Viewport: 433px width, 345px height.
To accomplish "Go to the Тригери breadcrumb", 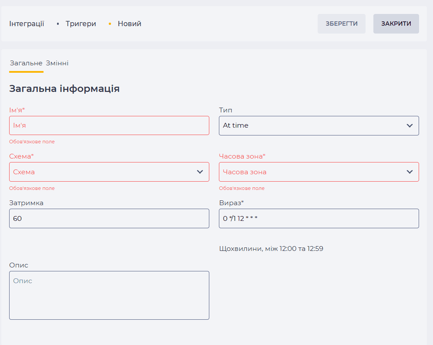I will pyautogui.click(x=81, y=24).
